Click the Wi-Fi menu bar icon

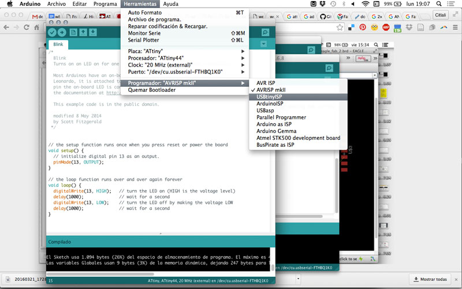pyautogui.click(x=366, y=4)
